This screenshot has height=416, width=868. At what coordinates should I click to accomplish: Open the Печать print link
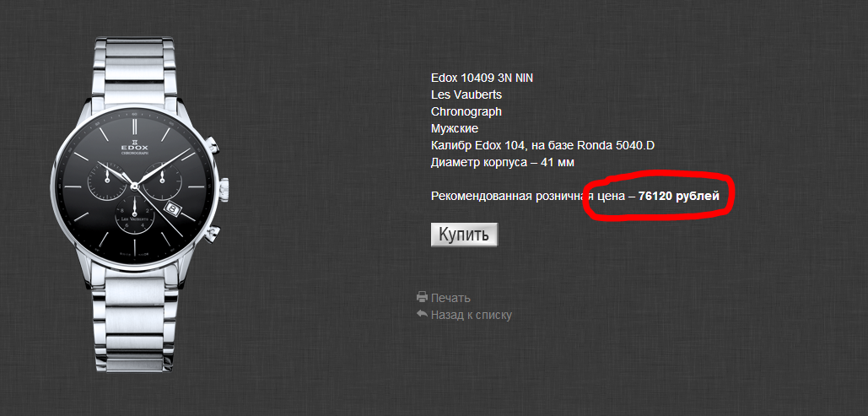pos(450,298)
